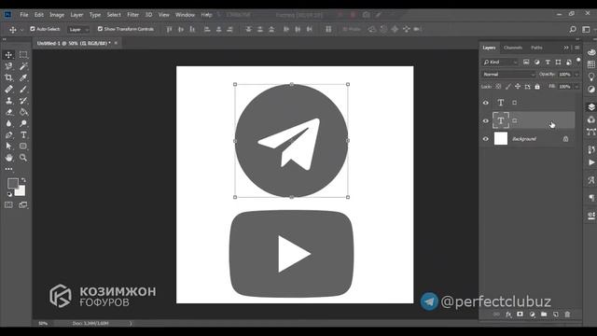This screenshot has height=336, width=597.
Task: Select the Lasso tool
Action: 8,66
